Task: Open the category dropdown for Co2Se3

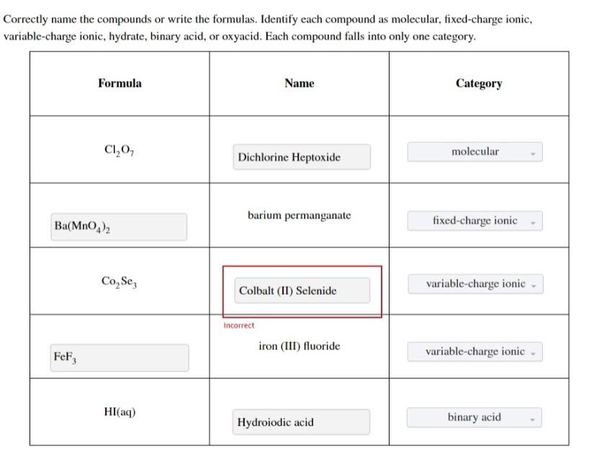Action: pos(474,283)
